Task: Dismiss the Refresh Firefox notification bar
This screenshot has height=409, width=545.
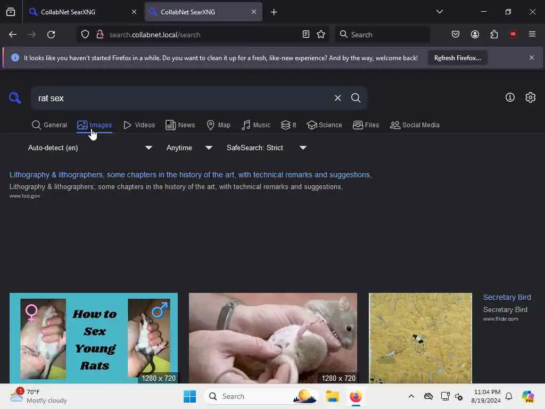Action: [532, 58]
